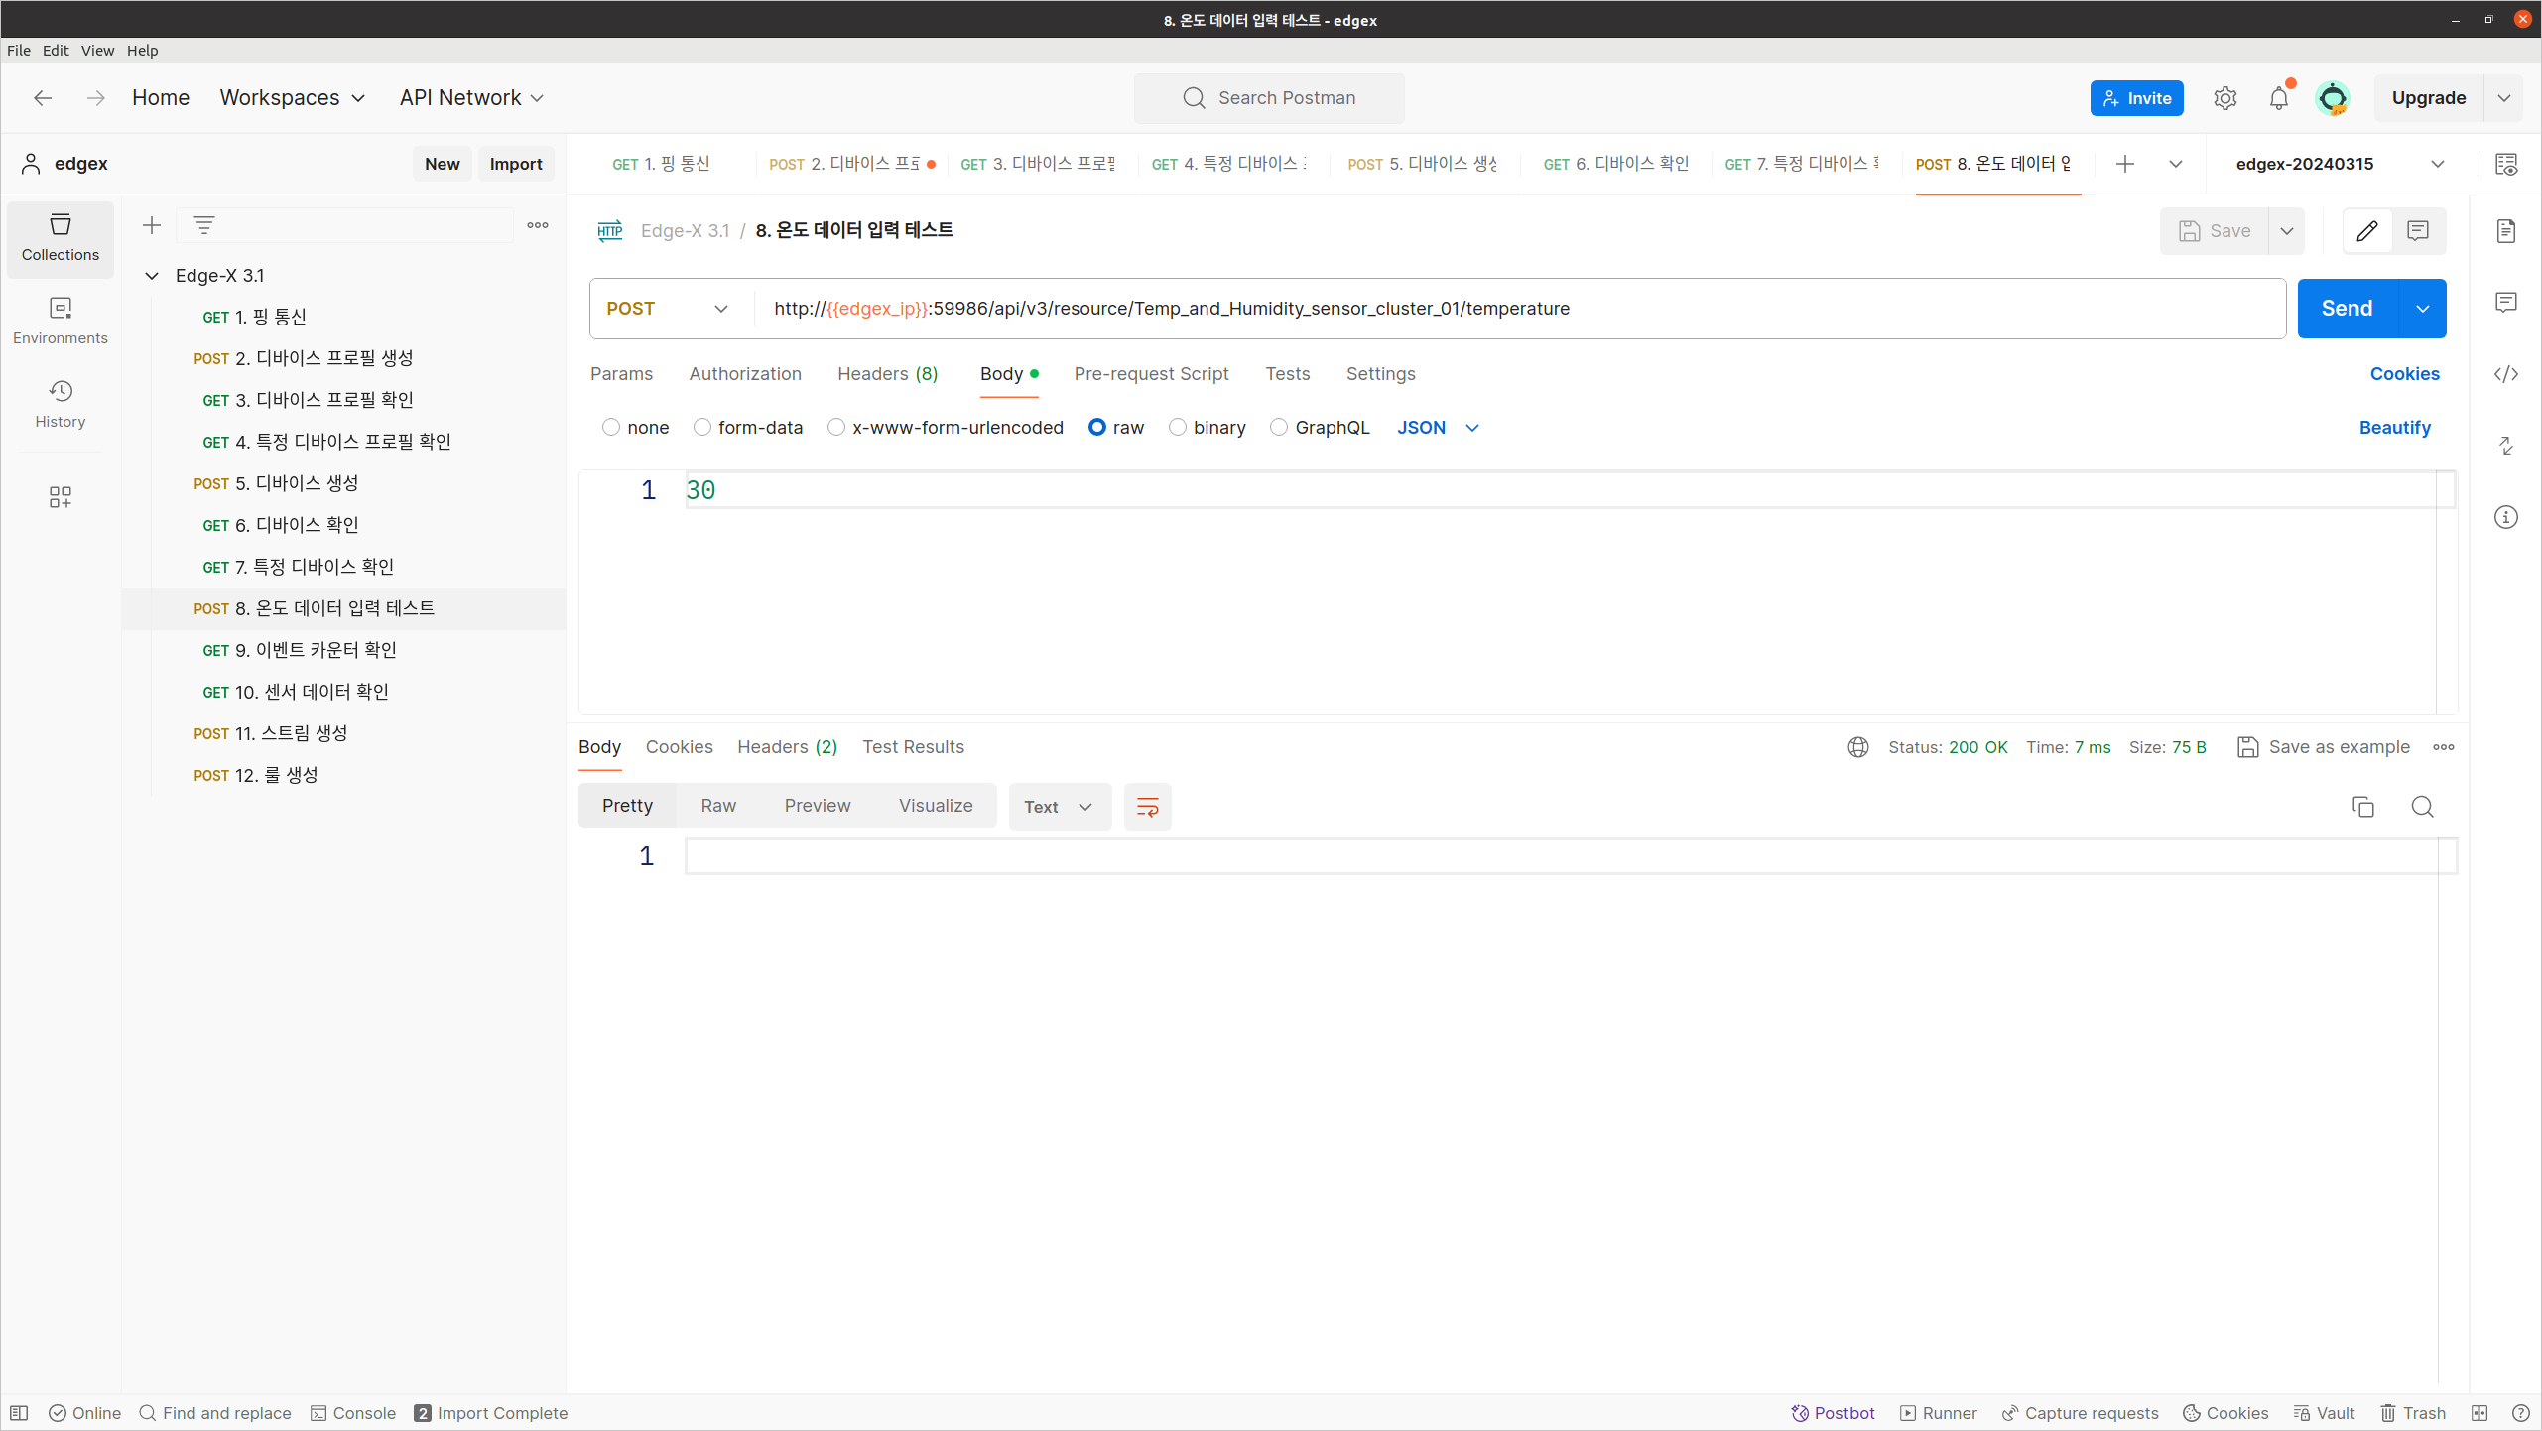Open the Save button dropdown arrow
The width and height of the screenshot is (2542, 1431).
pyautogui.click(x=2287, y=231)
